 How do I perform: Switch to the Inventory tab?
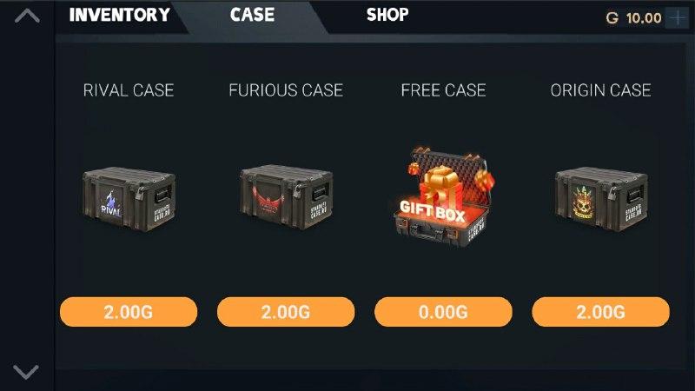[x=120, y=15]
